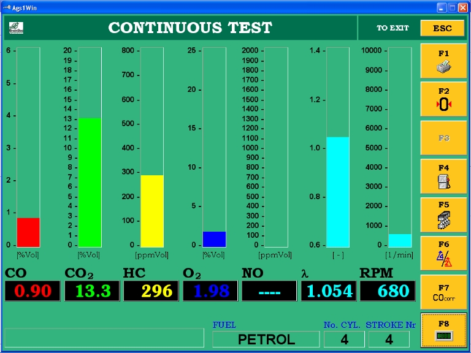This screenshot has height=353, width=471.
Task: Click the red CO bar gauge
Action: point(28,147)
